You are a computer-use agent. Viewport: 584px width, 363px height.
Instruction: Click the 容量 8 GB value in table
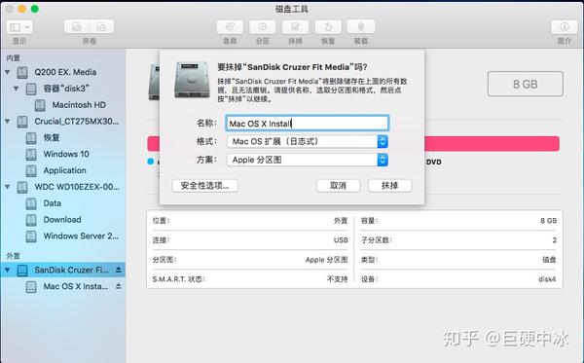(x=548, y=221)
